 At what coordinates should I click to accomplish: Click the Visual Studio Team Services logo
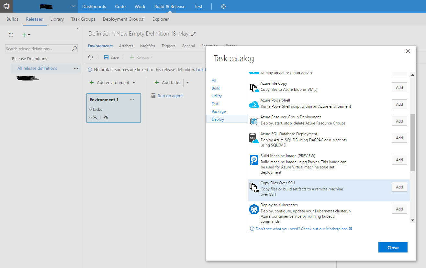coord(6,6)
